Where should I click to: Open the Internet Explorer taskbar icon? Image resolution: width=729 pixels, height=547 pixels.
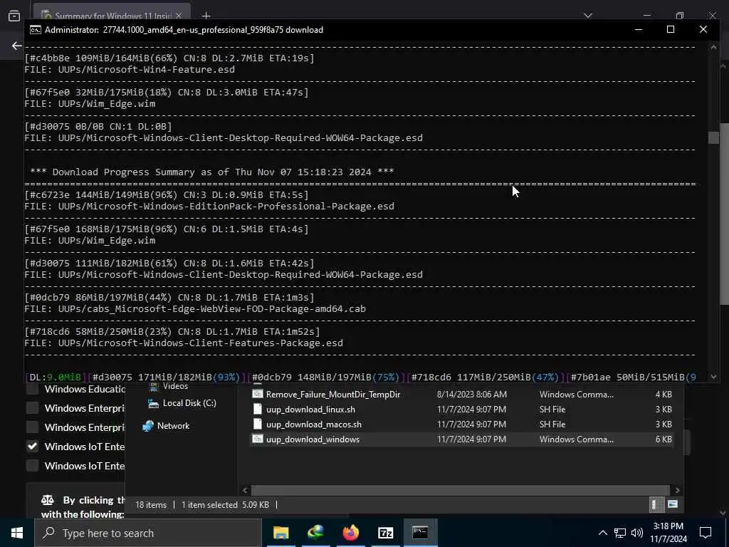coord(315,533)
